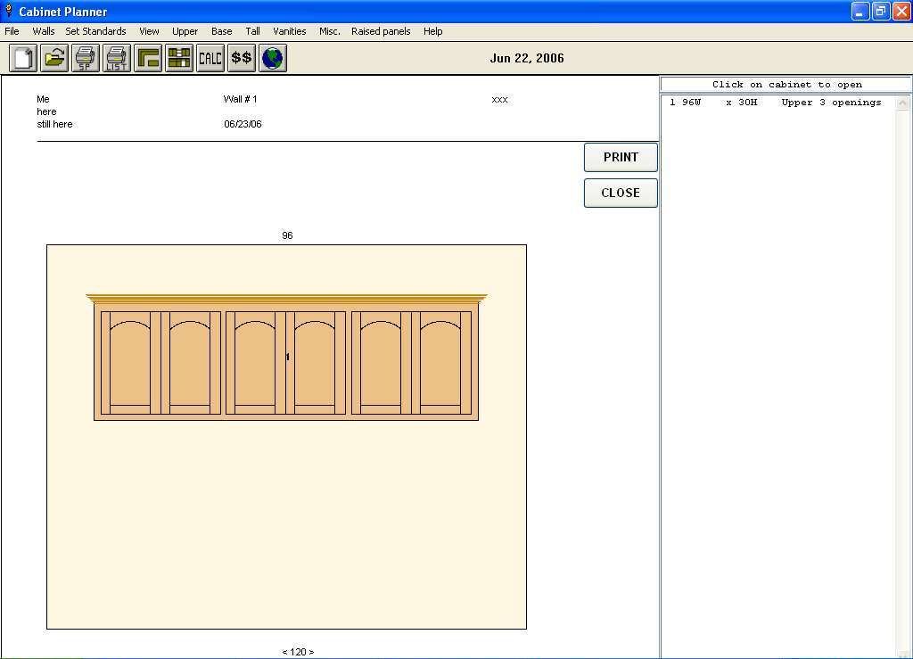Click the New file toolbar icon

pos(23,58)
